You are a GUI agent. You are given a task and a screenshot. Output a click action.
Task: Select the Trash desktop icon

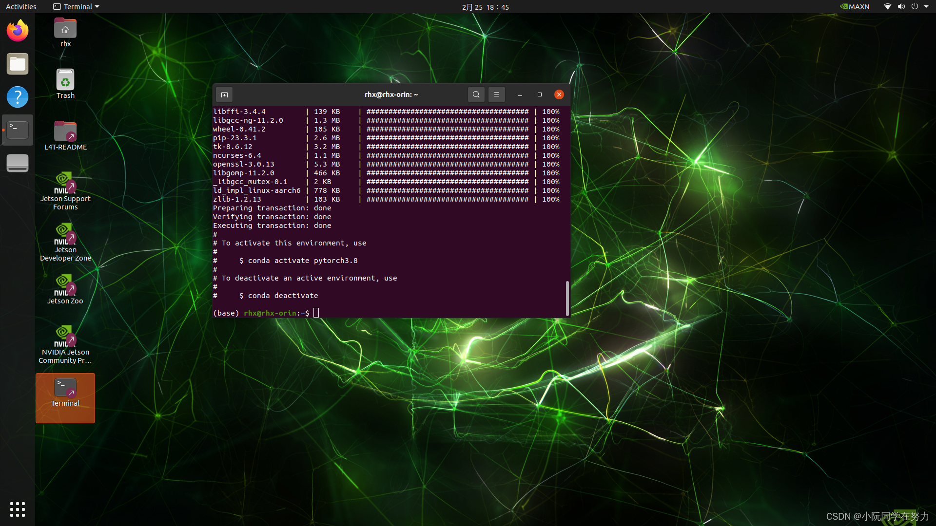point(65,84)
